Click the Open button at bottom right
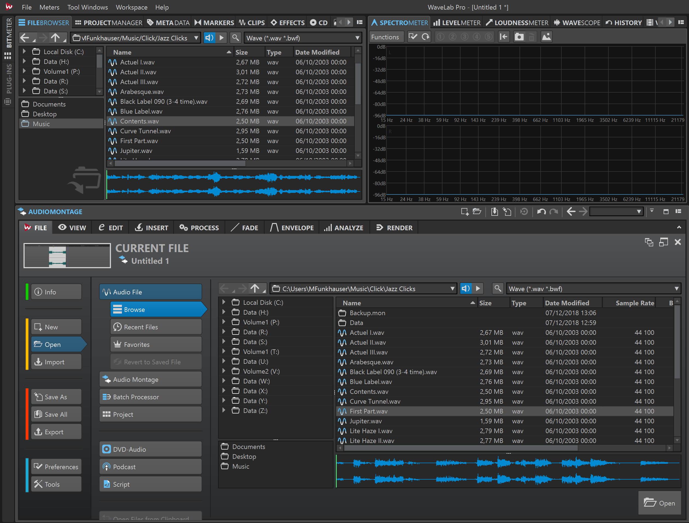 pyautogui.click(x=659, y=503)
